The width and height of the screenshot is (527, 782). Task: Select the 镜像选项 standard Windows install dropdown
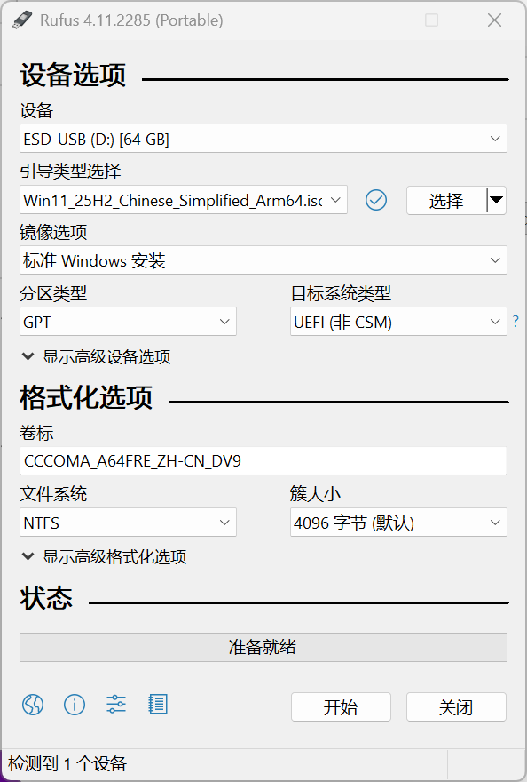(x=263, y=259)
